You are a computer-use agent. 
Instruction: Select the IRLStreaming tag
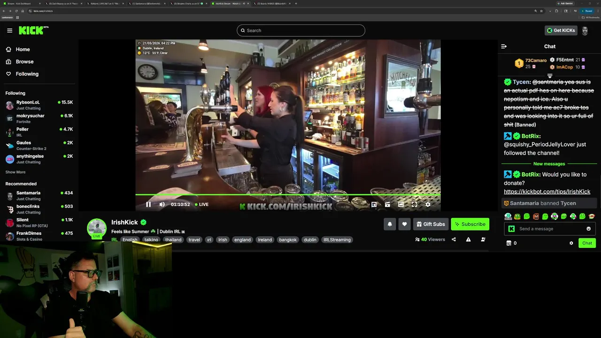click(337, 240)
